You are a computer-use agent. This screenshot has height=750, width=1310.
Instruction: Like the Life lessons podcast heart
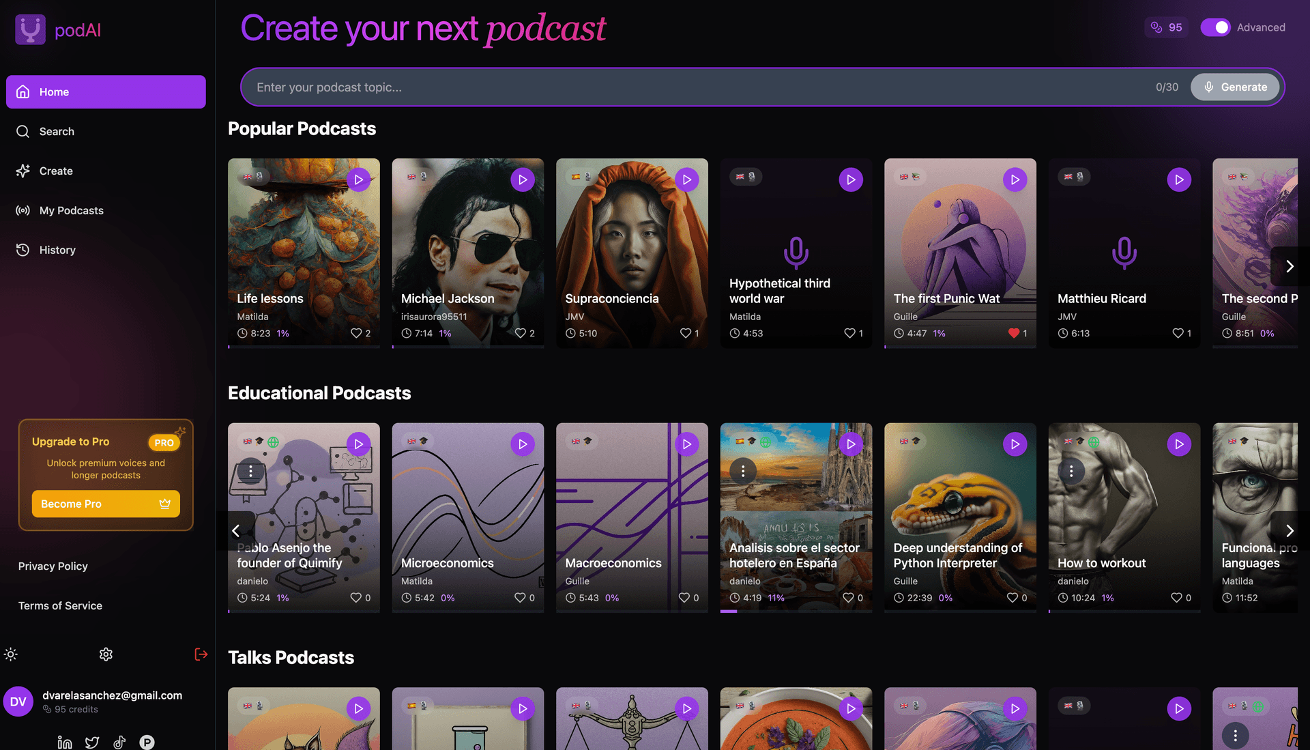point(355,333)
